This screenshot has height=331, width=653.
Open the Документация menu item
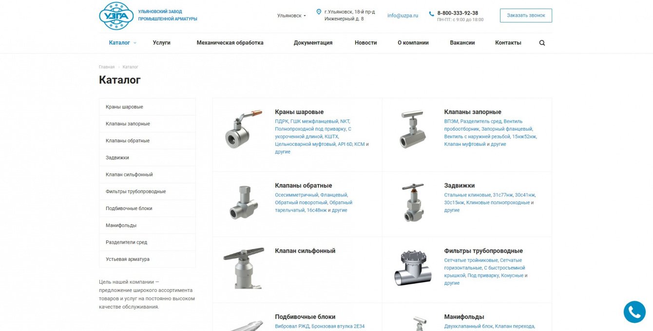pos(313,43)
